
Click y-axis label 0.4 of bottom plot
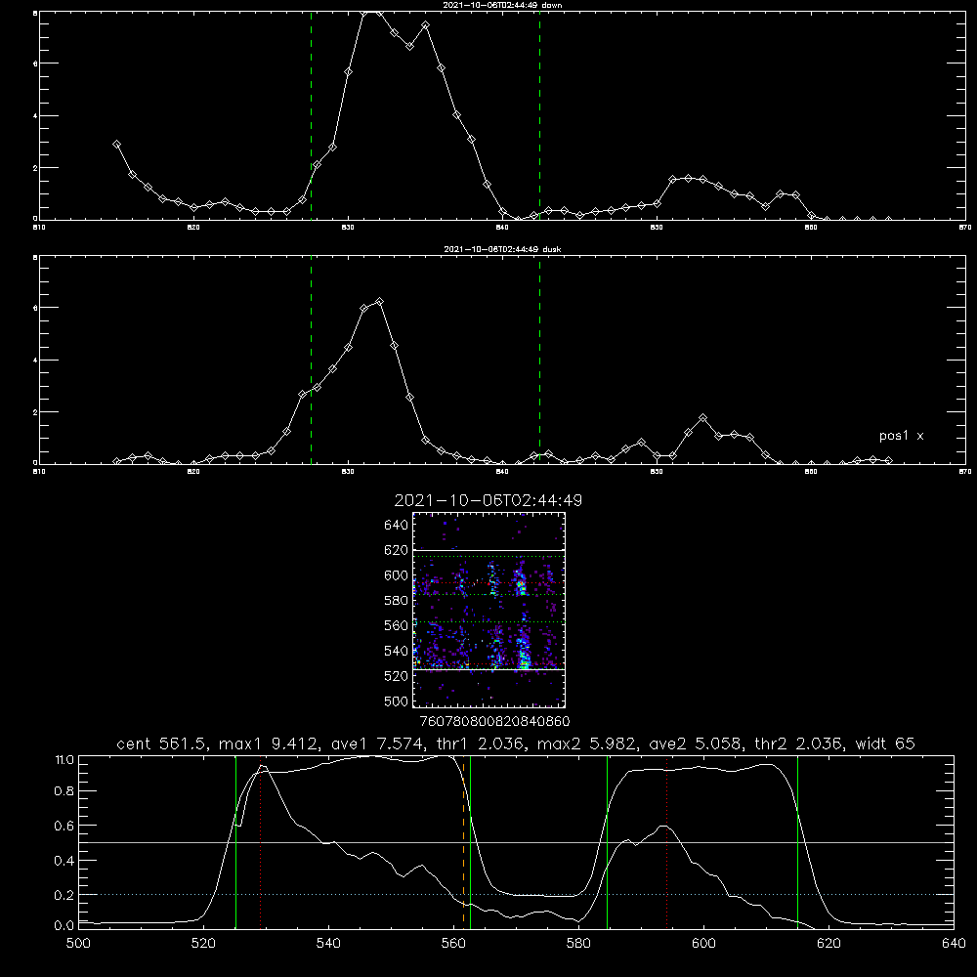(64, 861)
